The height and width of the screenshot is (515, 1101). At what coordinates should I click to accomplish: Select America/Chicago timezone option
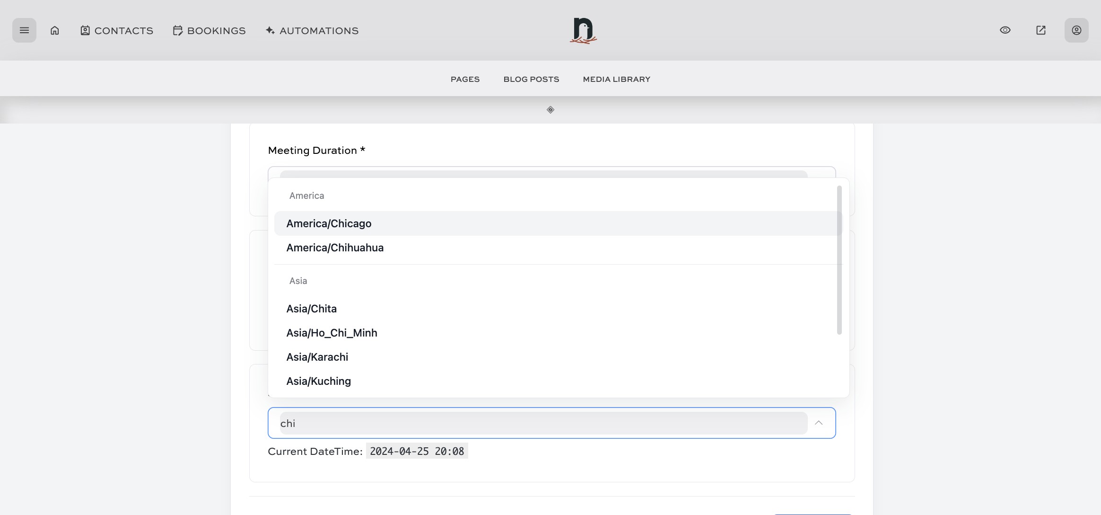329,223
